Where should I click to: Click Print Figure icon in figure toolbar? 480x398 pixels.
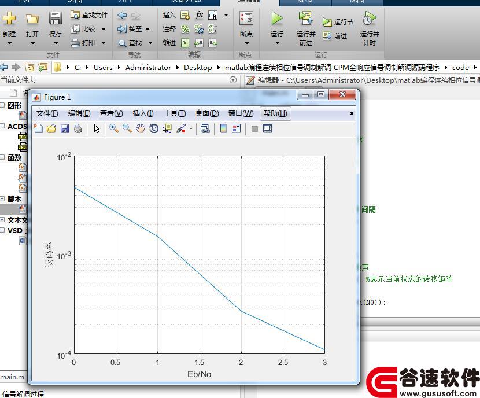[x=78, y=128]
